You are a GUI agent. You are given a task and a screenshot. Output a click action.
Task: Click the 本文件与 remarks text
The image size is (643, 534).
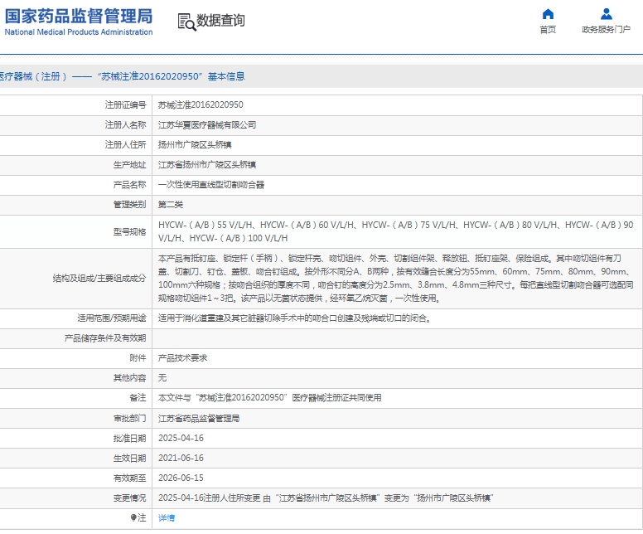[x=270, y=398]
